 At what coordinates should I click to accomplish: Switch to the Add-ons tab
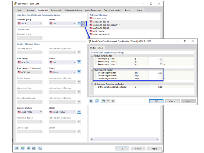[31, 10]
